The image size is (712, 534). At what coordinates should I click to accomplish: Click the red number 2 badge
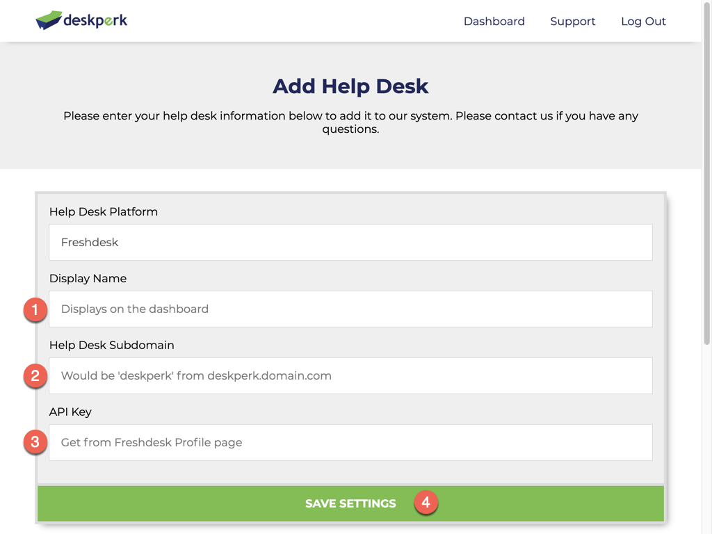[x=35, y=376]
